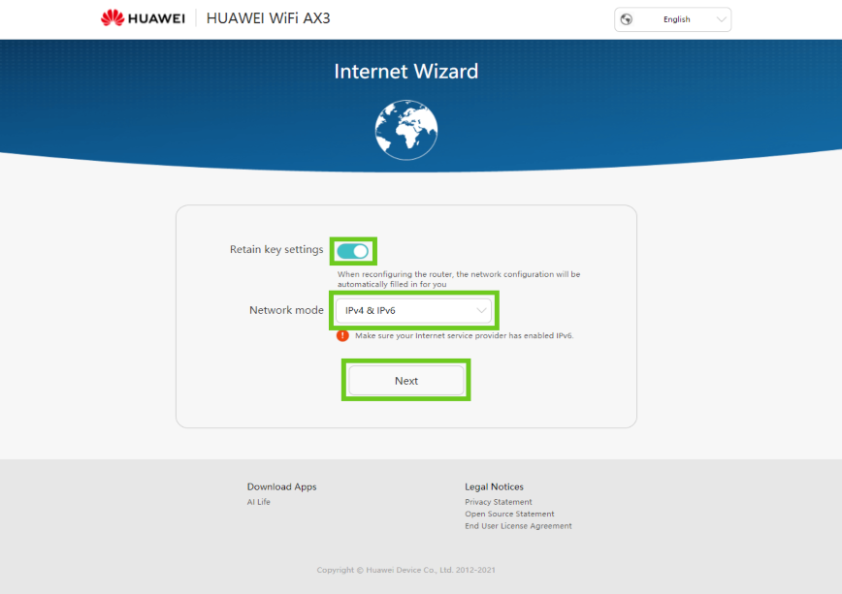
Task: Click the Internet Wizard heading
Action: (x=405, y=72)
